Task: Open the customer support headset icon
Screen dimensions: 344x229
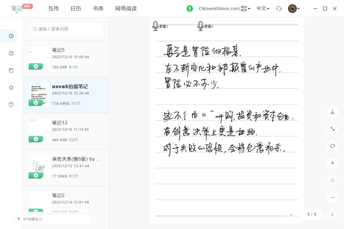Action: click(279, 9)
